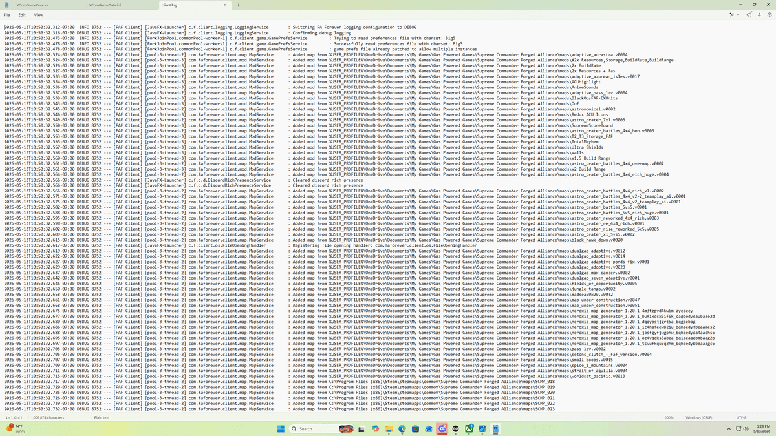Click log line ending with mods\TotalMayhem
The image size is (776, 436).
[x=301, y=141]
